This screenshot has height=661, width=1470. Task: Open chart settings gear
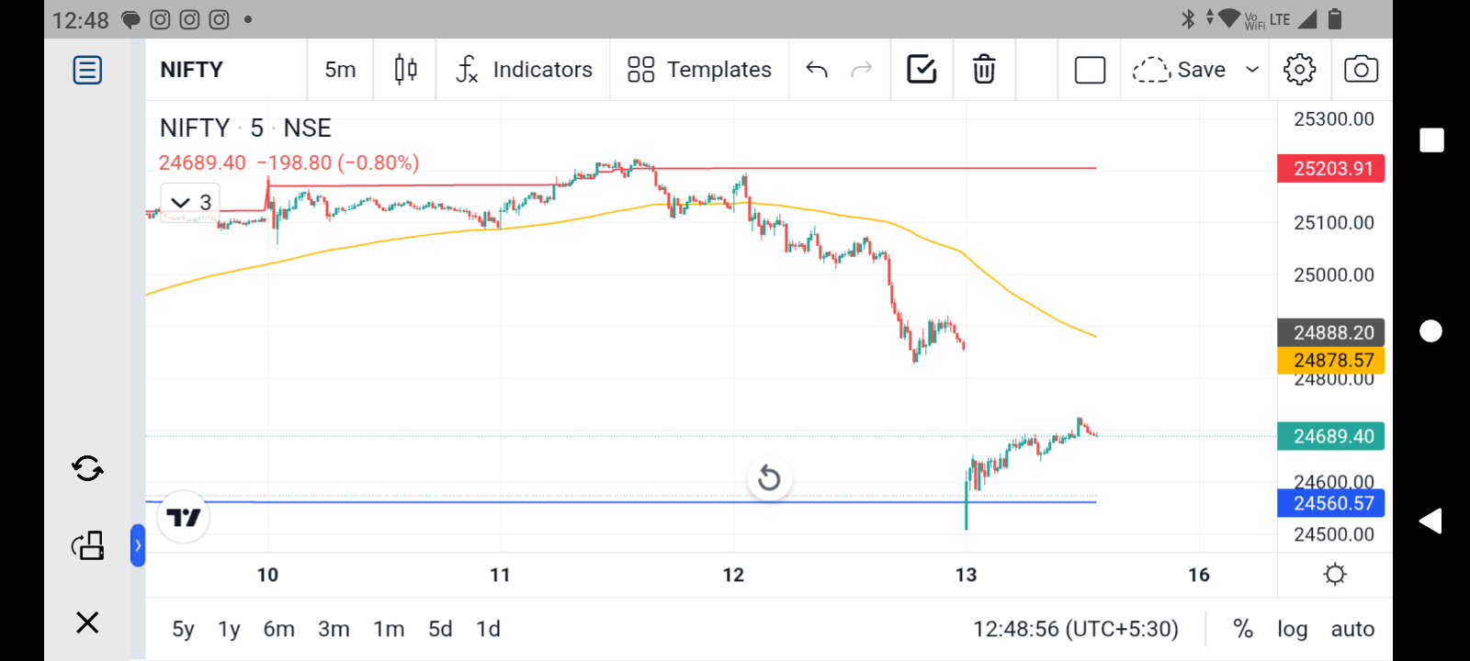(x=1299, y=70)
